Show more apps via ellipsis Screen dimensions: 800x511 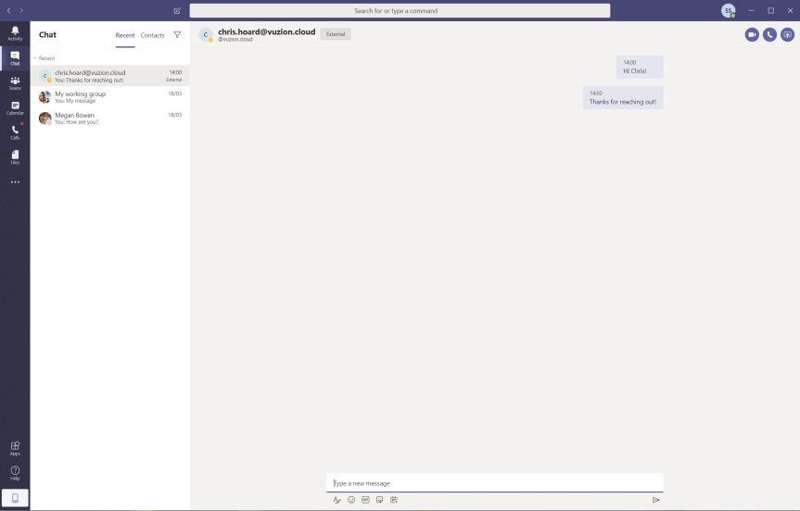(x=15, y=182)
